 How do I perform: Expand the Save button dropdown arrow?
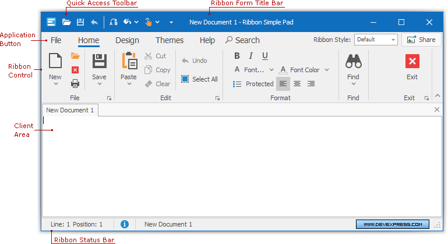point(100,84)
